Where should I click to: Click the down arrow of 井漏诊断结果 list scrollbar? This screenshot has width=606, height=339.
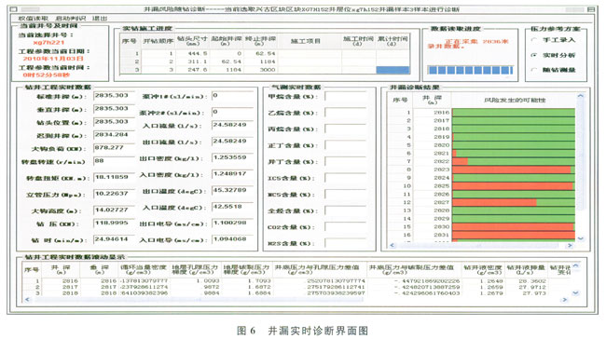point(581,238)
